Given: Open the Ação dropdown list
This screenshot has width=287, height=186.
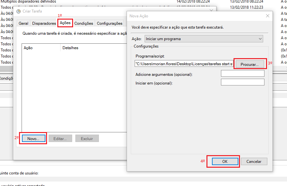Looking at the screenshot, I should [204, 39].
